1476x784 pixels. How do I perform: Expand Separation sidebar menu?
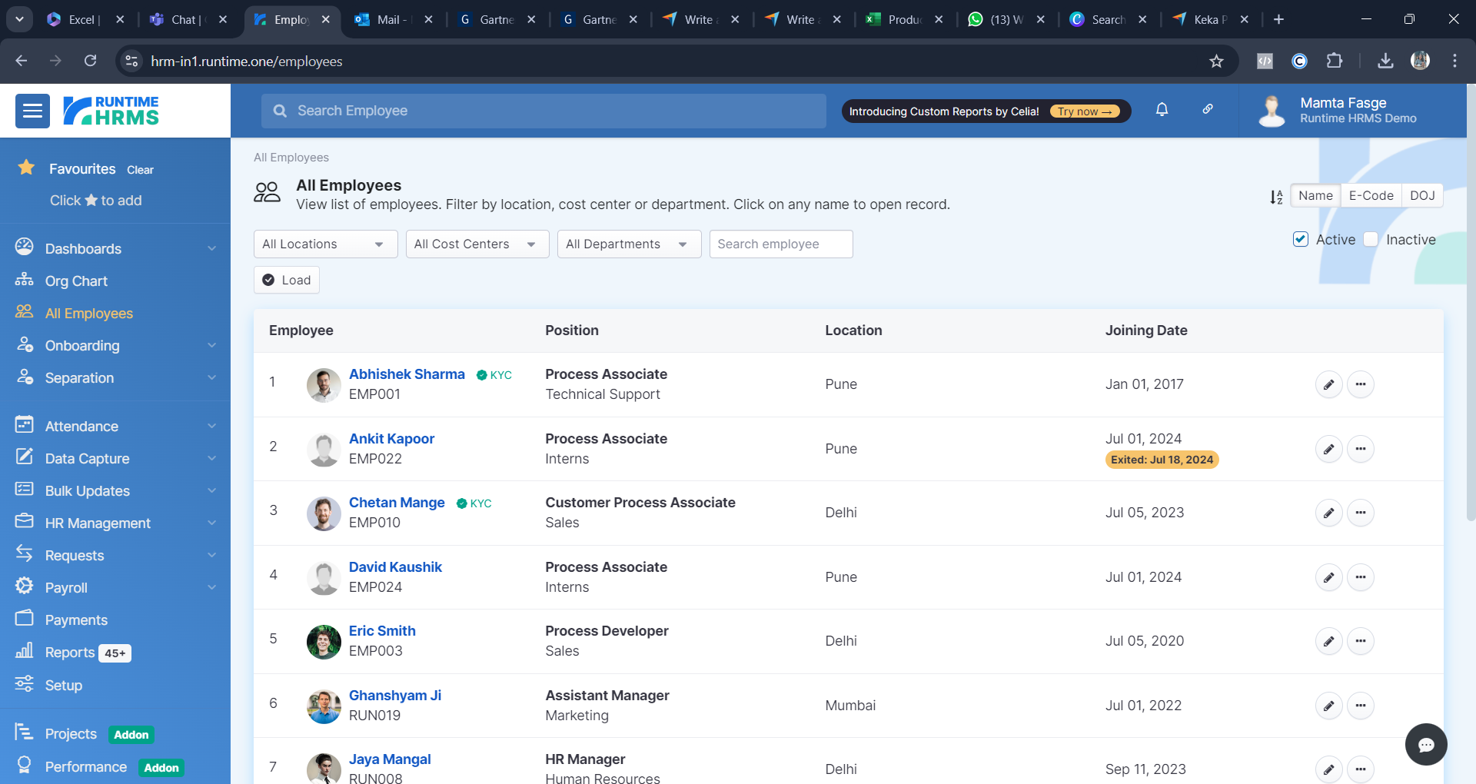click(x=115, y=378)
